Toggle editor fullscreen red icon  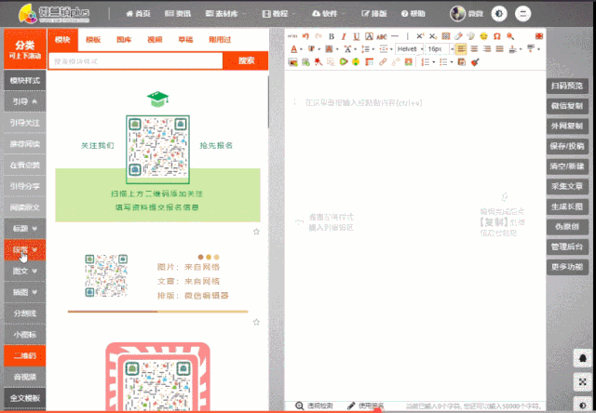pyautogui.click(x=539, y=36)
